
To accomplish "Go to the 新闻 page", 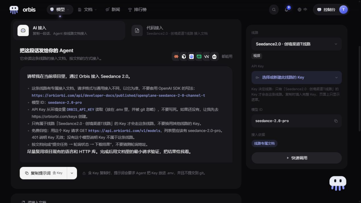I will [x=113, y=10].
